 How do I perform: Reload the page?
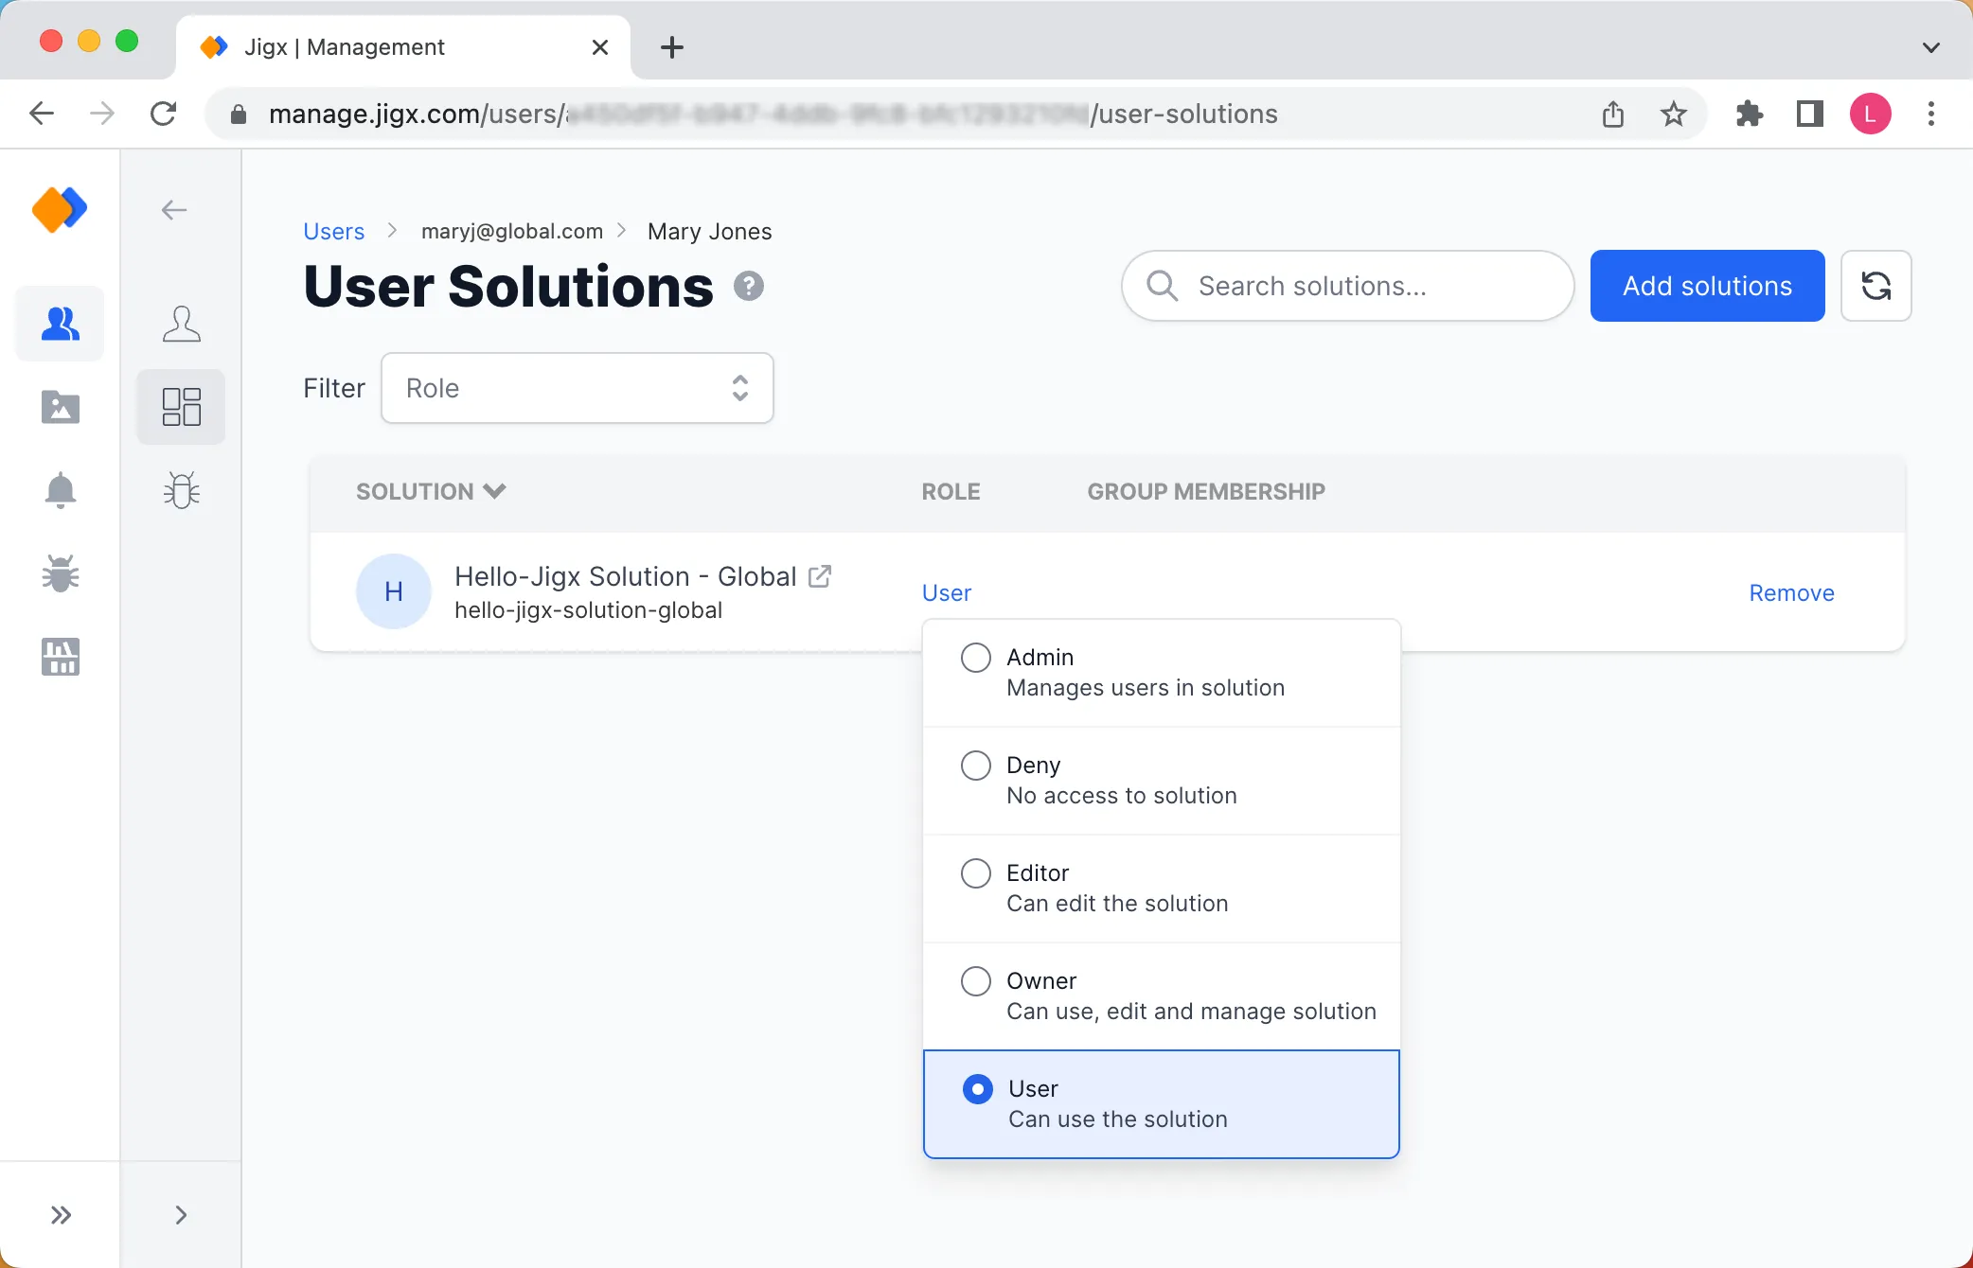coord(164,114)
